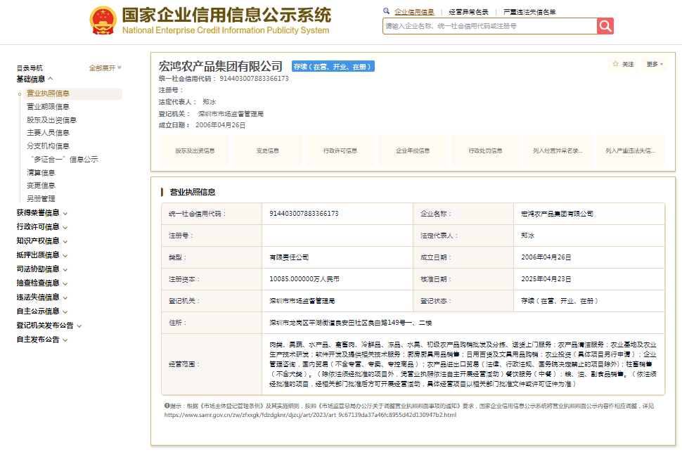Screen dimensions: 682x457
Task: Click the national emblem logo
Action: coord(103,21)
